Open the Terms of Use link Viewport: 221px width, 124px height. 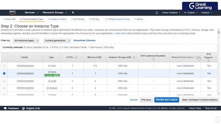pos(211,108)
